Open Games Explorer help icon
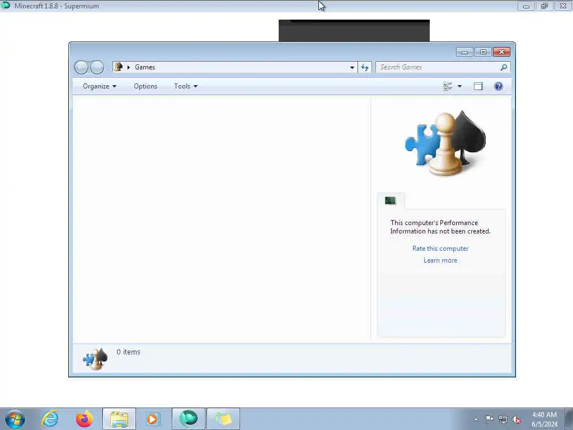 click(x=499, y=86)
